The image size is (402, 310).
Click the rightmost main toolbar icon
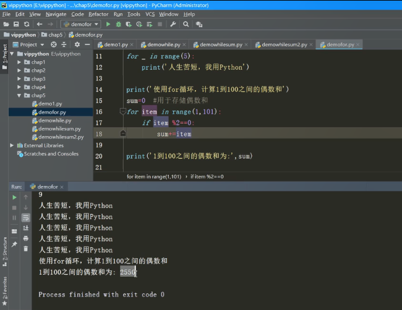[x=199, y=24]
